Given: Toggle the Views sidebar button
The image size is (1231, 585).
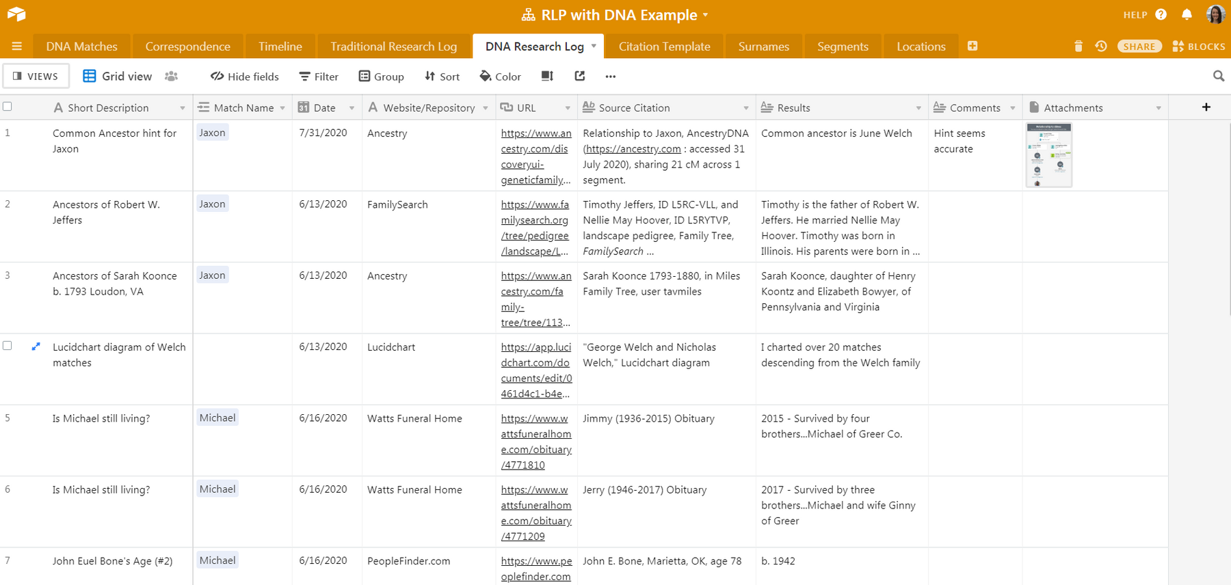Looking at the screenshot, I should point(36,76).
